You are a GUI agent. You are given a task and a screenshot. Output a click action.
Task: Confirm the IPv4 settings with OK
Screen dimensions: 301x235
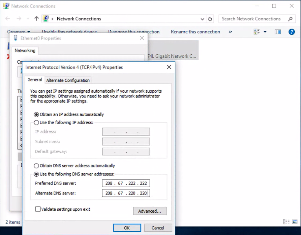pyautogui.click(x=127, y=228)
